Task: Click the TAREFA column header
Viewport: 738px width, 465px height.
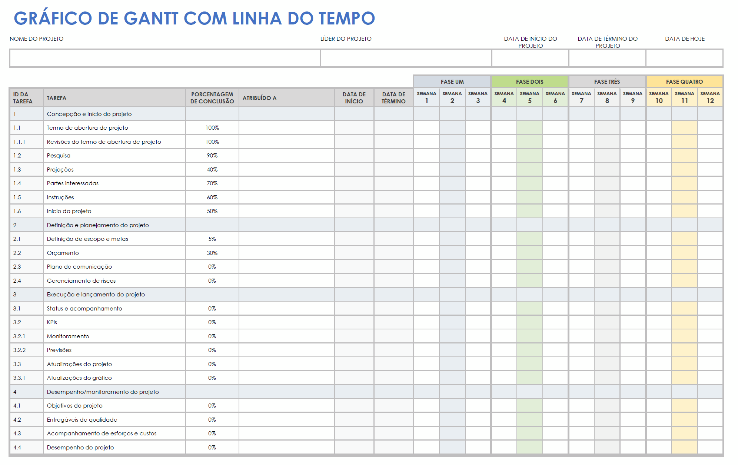Action: click(x=114, y=98)
